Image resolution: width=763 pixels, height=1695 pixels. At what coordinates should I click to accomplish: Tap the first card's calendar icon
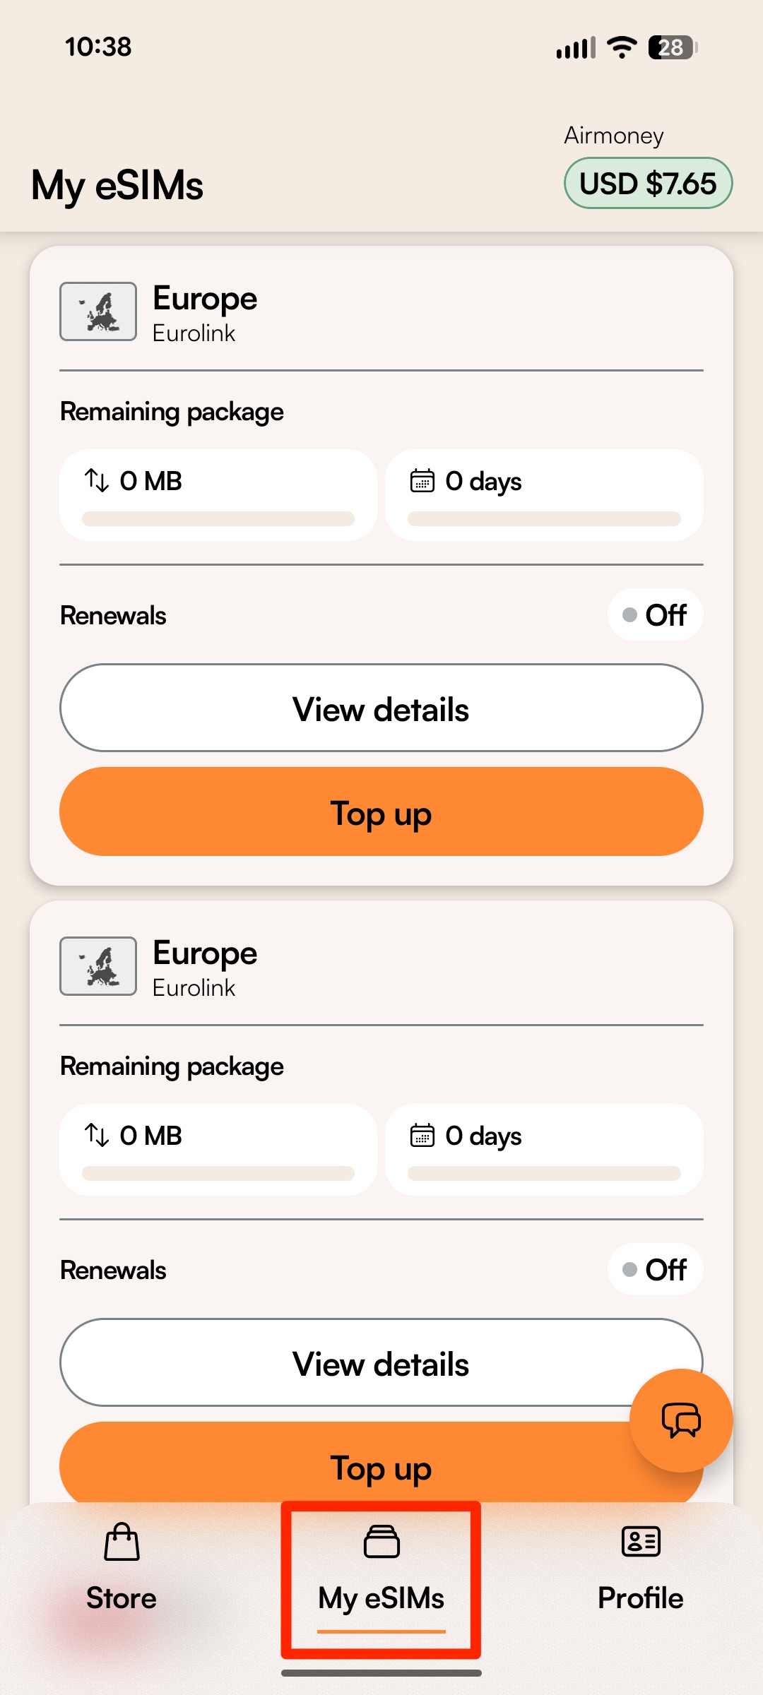coord(422,480)
